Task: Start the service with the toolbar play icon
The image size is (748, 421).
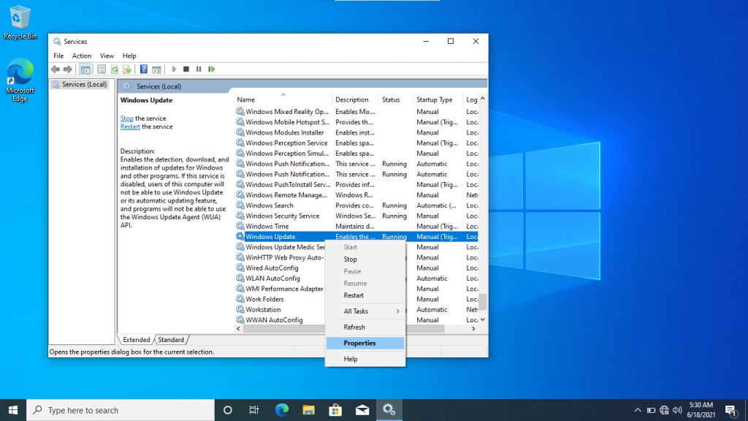Action: 174,69
